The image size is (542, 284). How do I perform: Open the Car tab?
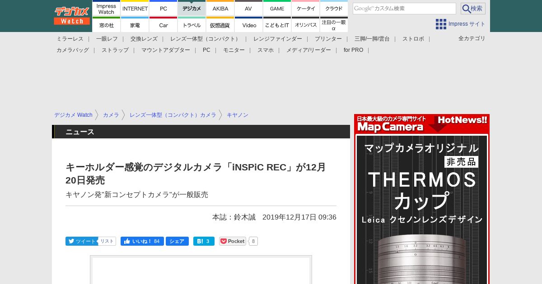click(x=164, y=24)
